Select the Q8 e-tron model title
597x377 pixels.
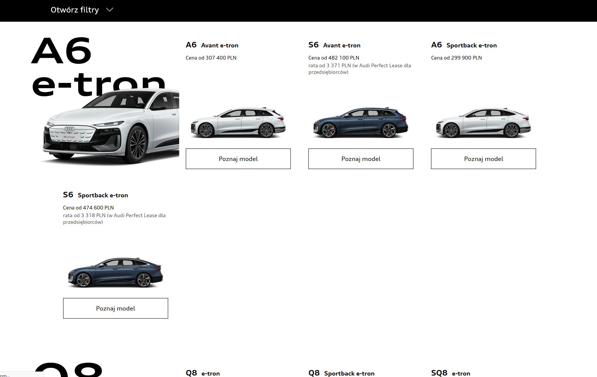pyautogui.click(x=203, y=373)
